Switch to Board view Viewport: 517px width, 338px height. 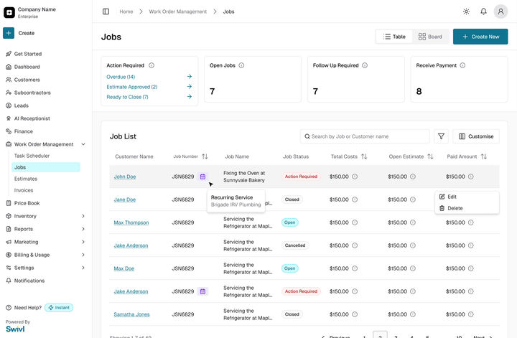[x=430, y=37]
